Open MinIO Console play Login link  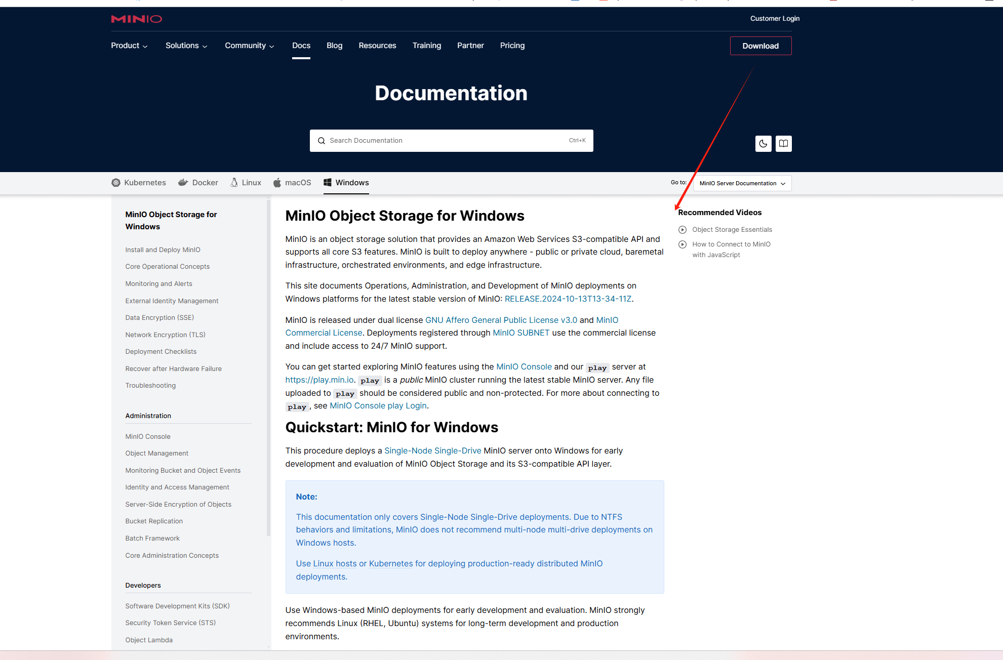[378, 406]
